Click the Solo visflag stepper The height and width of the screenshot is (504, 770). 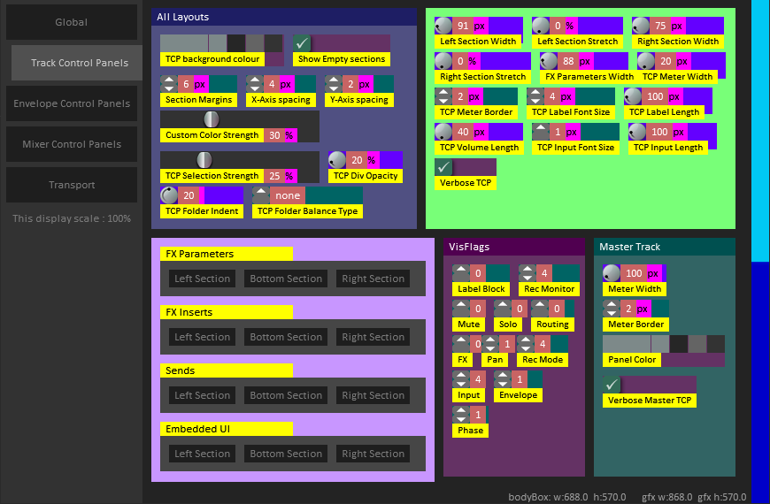pyautogui.click(x=503, y=309)
